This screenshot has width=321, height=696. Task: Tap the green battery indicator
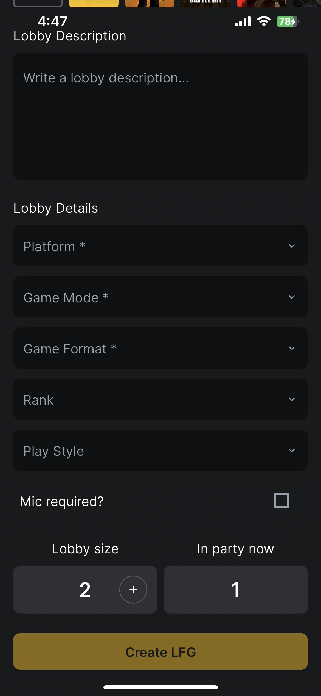[288, 21]
